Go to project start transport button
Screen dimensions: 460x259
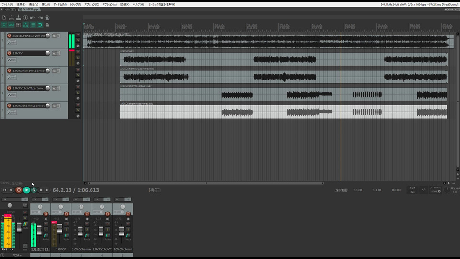(5, 190)
